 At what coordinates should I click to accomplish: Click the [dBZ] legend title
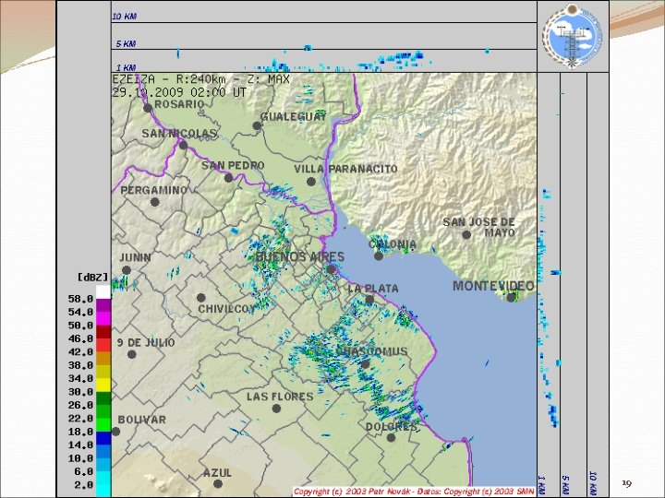(93, 277)
